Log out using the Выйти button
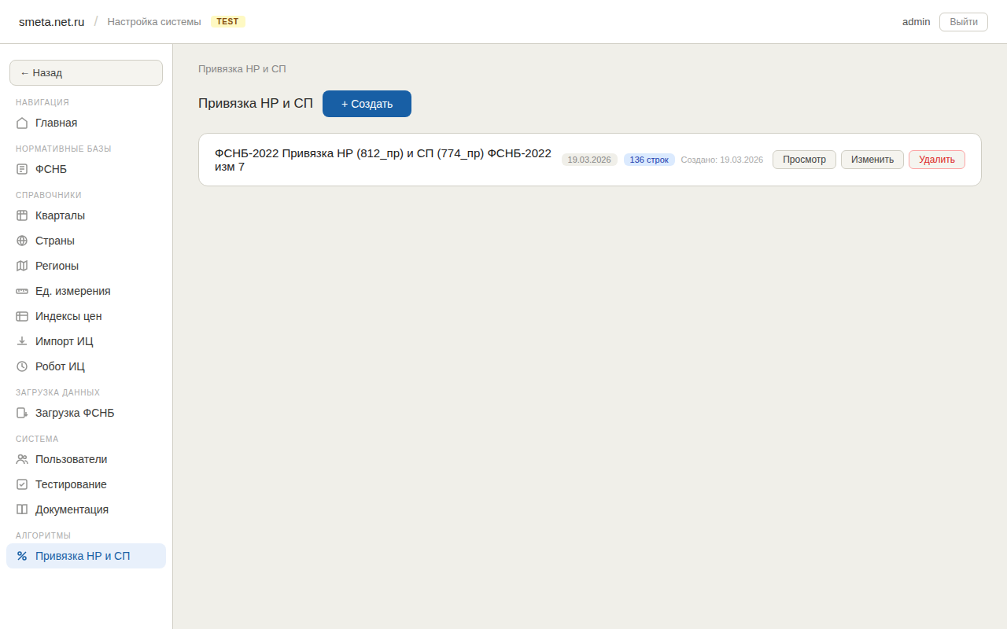This screenshot has width=1007, height=629. (x=963, y=22)
